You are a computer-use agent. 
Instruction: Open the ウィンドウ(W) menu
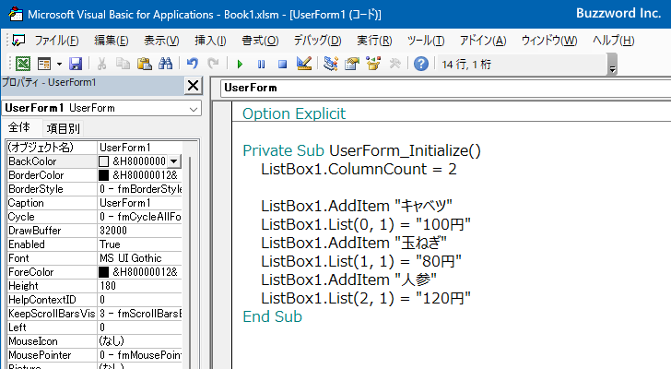coord(549,41)
